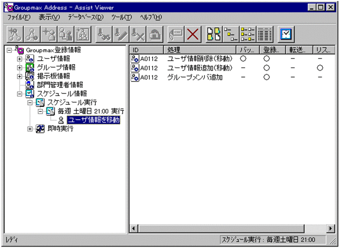This screenshot has height=249, width=340.
Task: Switch to large icons view in toolbar
Action: click(213, 34)
